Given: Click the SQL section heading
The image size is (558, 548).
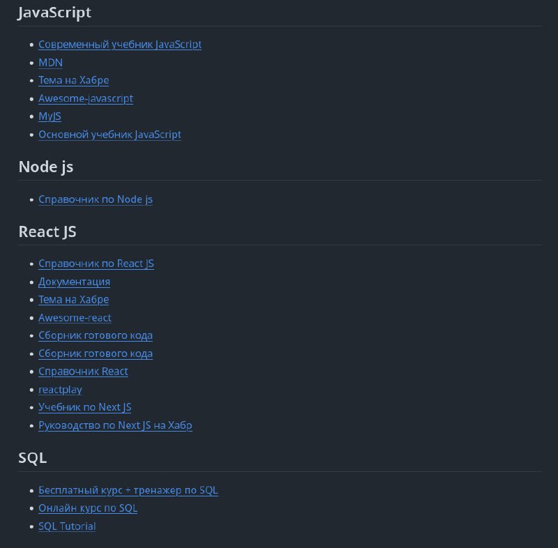Looking at the screenshot, I should coord(32,458).
